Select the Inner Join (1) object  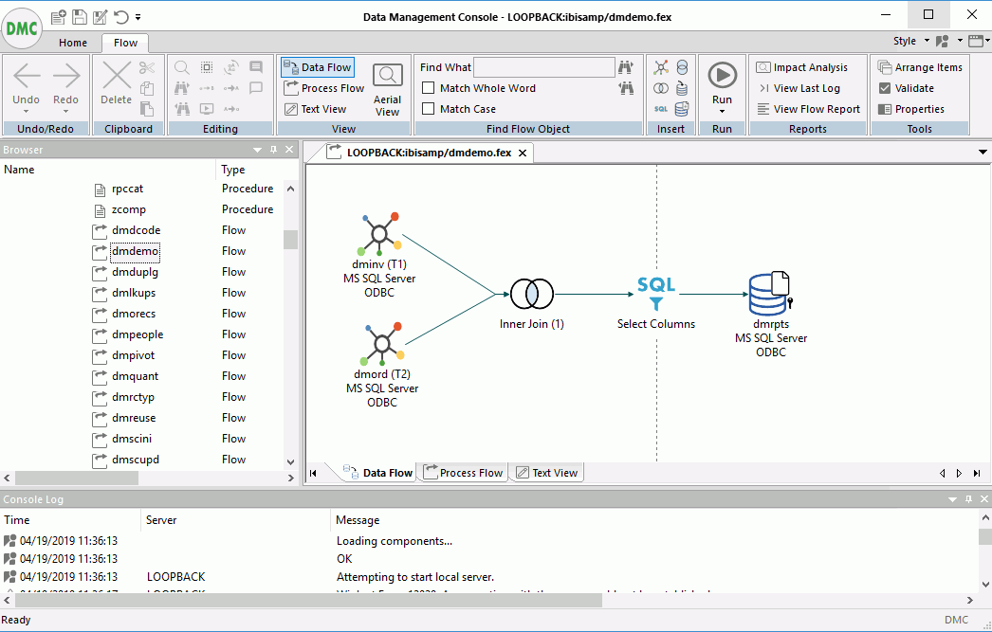(x=531, y=303)
